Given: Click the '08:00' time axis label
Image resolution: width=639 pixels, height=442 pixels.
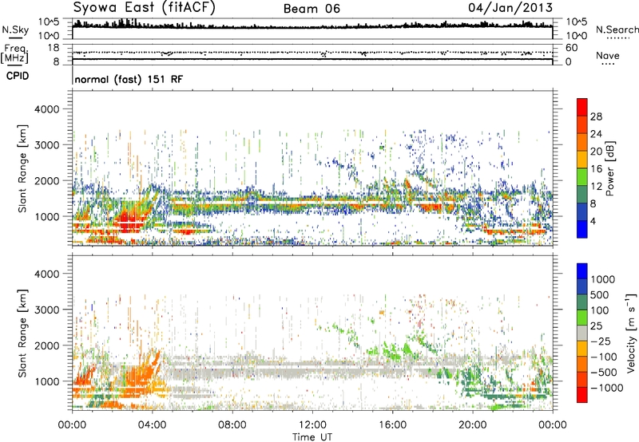Looking at the screenshot, I should 232,425.
